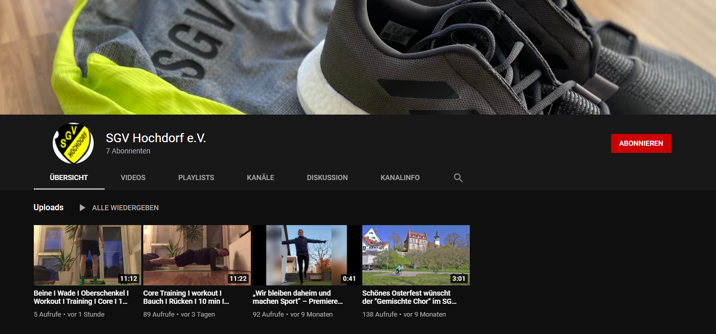
Task: Open the 0:41 'Wir bleiben daheim' thumbnail
Action: point(307,255)
